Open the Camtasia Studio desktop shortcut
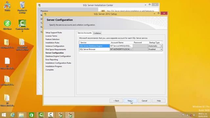 [22, 26]
